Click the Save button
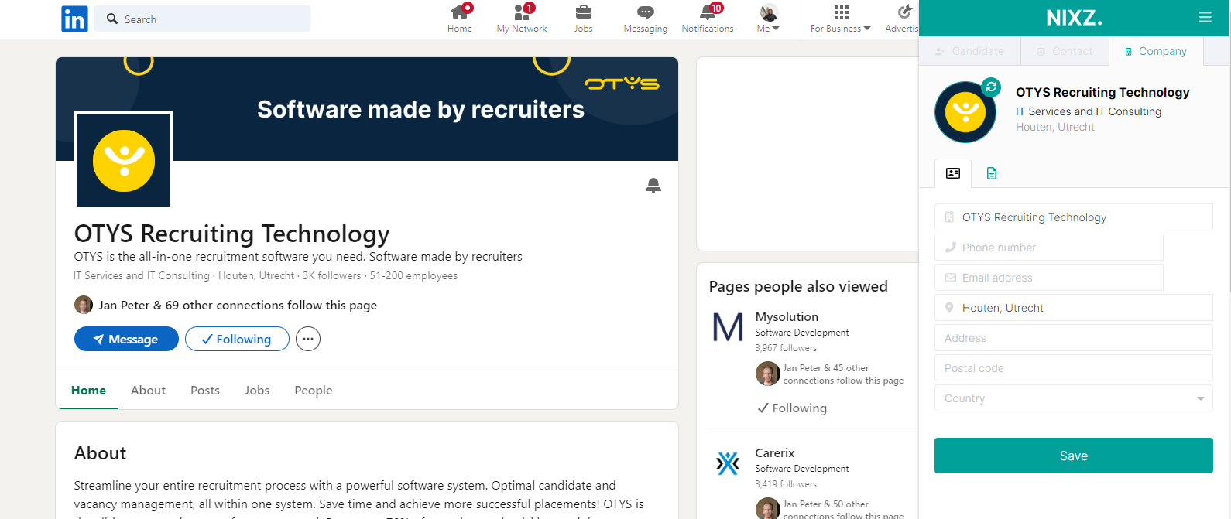The width and height of the screenshot is (1231, 519). pos(1074,456)
